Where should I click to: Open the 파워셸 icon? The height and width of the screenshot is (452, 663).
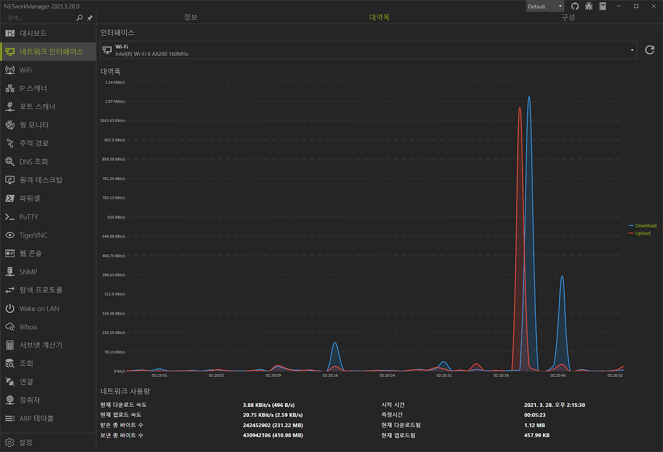(x=10, y=198)
